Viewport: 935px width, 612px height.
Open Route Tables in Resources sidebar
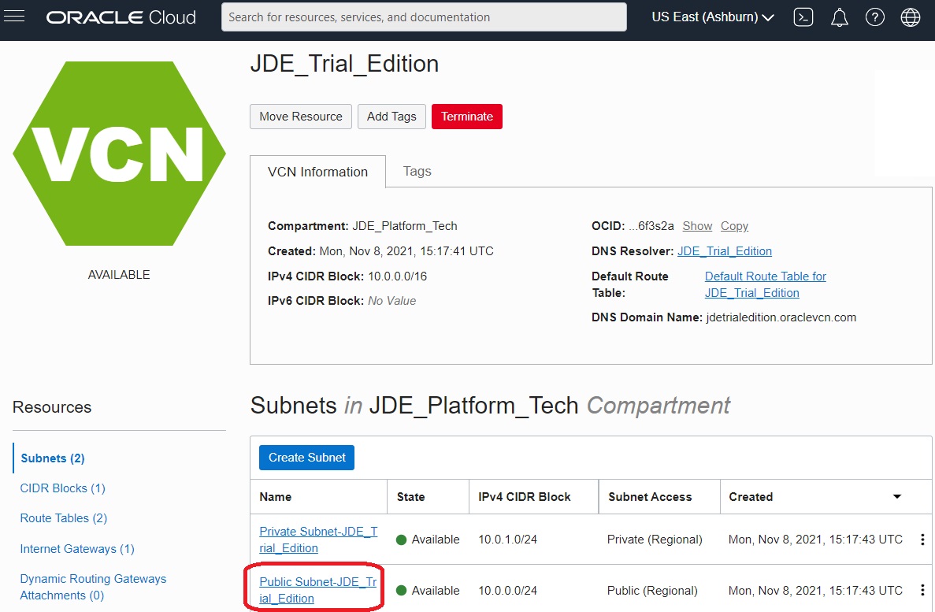point(63,518)
